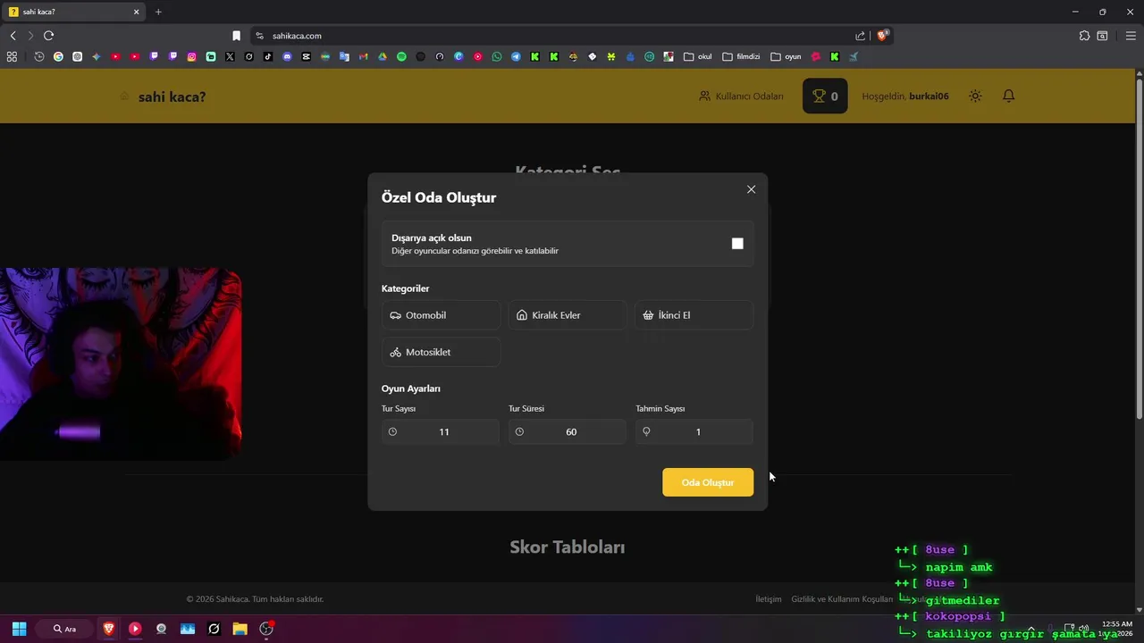Close the 'sahi kaca?' tab
This screenshot has height=643, width=1144.
point(137,12)
